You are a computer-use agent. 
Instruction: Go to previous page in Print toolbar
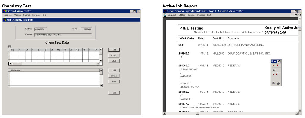point(277,66)
